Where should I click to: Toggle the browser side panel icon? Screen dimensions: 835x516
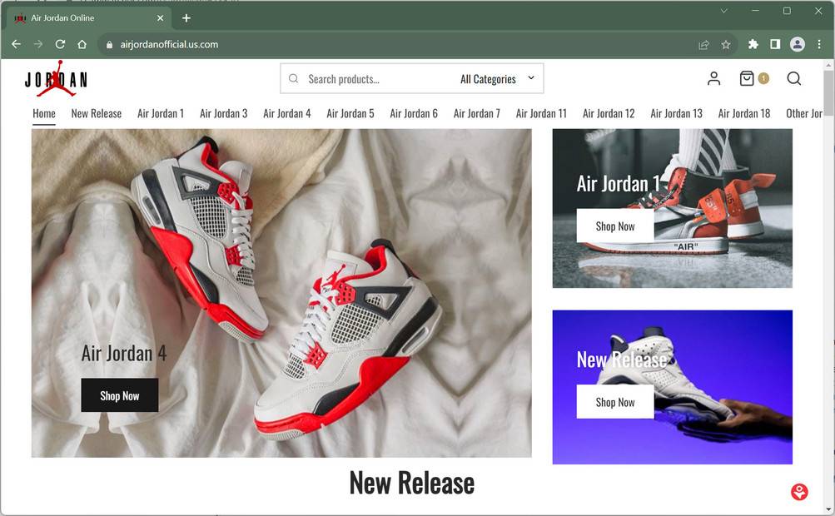(x=775, y=44)
